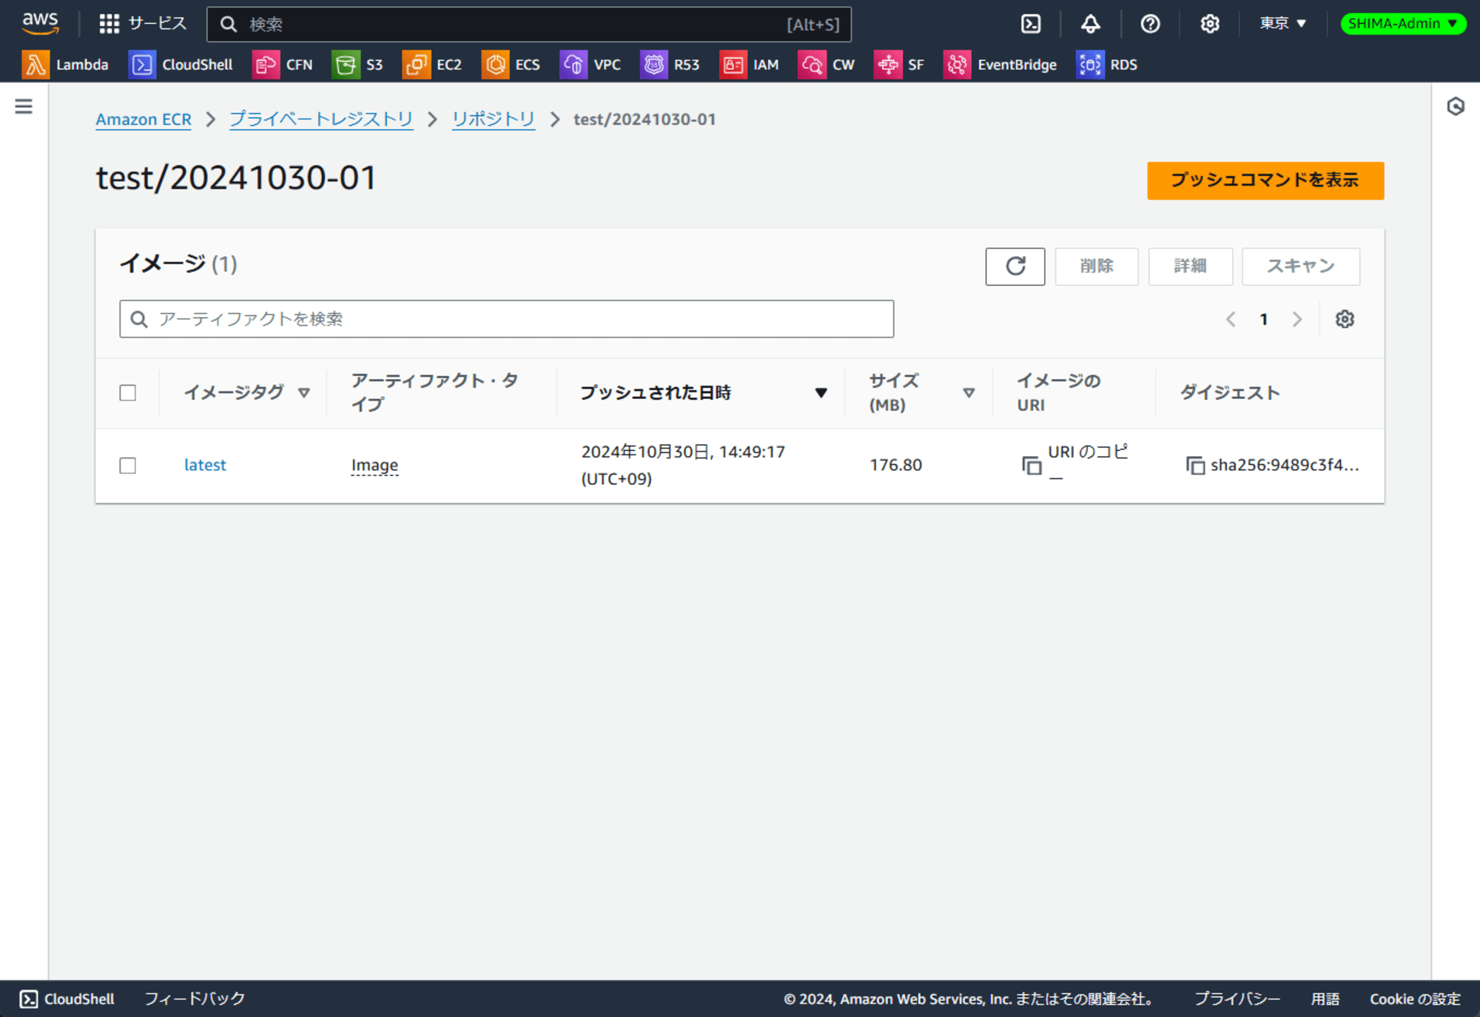The height and width of the screenshot is (1017, 1480).
Task: Select page number 1
Action: tap(1264, 319)
